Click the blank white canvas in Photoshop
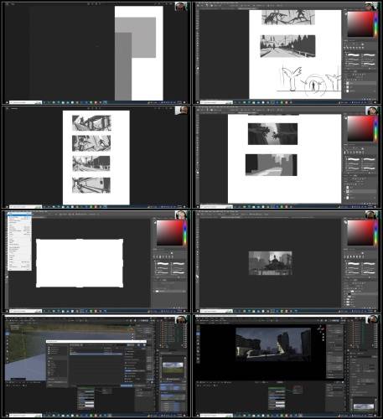Screen dimensions: 383x419 point(80,263)
